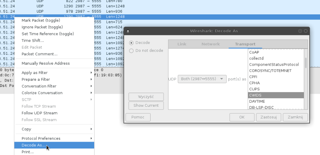Select CoAP in the protocol list
Screen dimensions: 320x155
[276, 52]
